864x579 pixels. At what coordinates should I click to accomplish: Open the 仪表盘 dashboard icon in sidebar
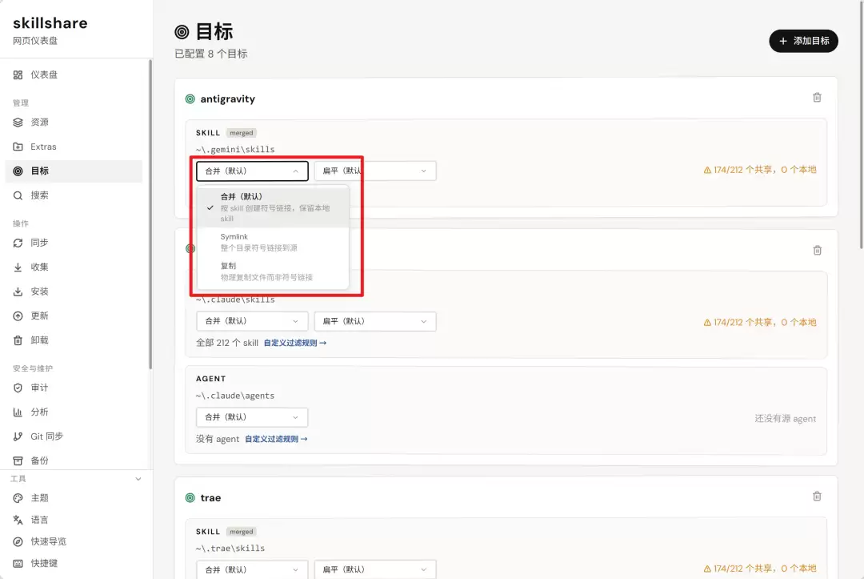[18, 74]
